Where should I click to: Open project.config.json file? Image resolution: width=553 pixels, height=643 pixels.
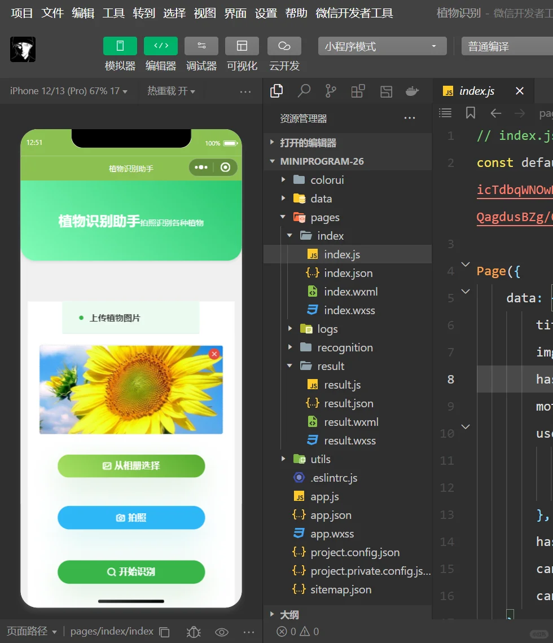point(348,552)
